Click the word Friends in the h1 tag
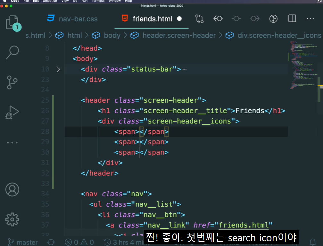The height and width of the screenshot is (246, 323). click(250, 111)
